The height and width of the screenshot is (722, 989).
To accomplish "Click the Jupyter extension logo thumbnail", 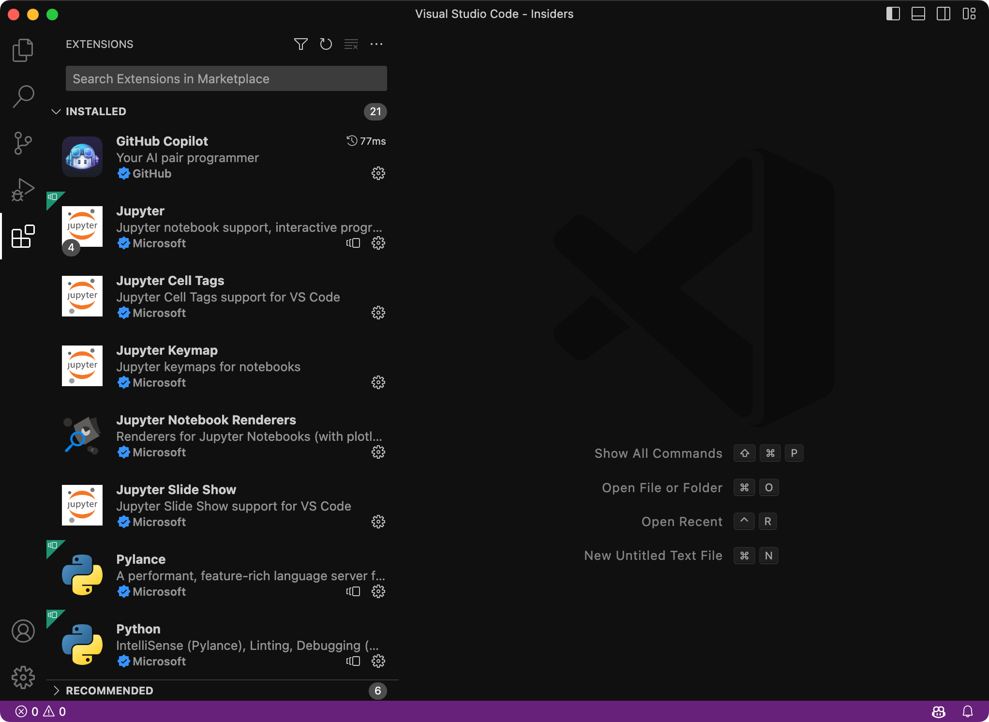I will (82, 226).
